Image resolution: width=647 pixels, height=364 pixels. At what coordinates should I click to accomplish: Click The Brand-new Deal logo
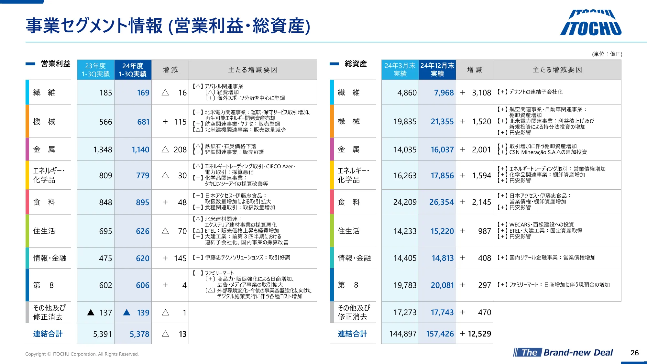pyautogui.click(x=563, y=352)
